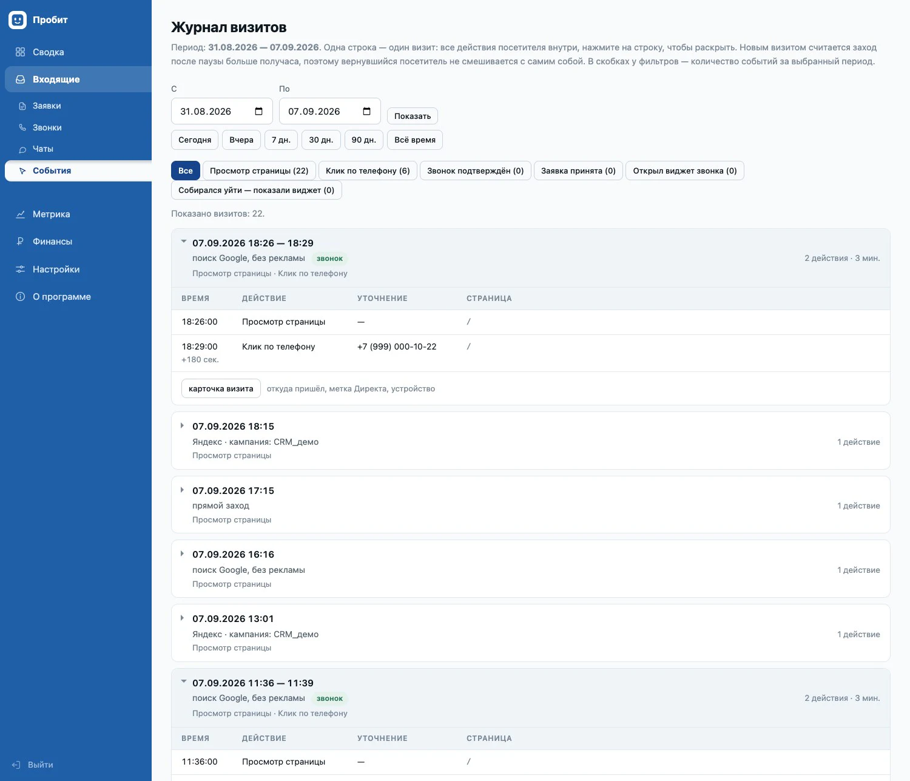The width and height of the screenshot is (910, 781).
Task: Expand the 07.09.2026 17:15 visit
Action: [x=182, y=490]
